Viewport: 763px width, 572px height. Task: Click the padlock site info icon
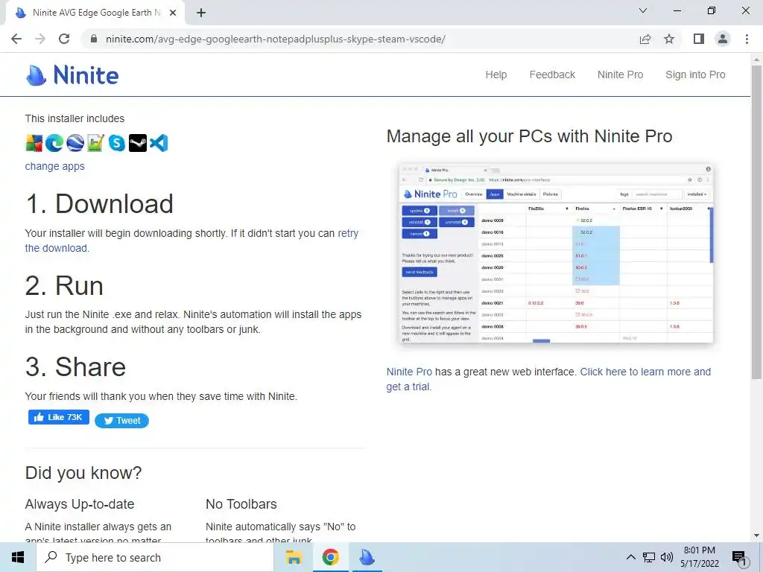[94, 39]
